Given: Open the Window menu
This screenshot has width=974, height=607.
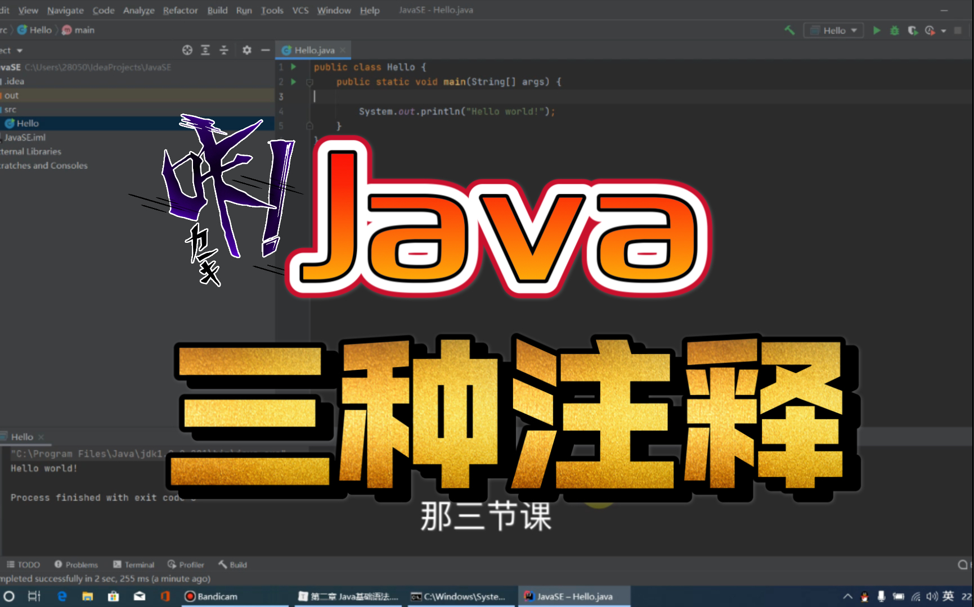Looking at the screenshot, I should click(334, 10).
